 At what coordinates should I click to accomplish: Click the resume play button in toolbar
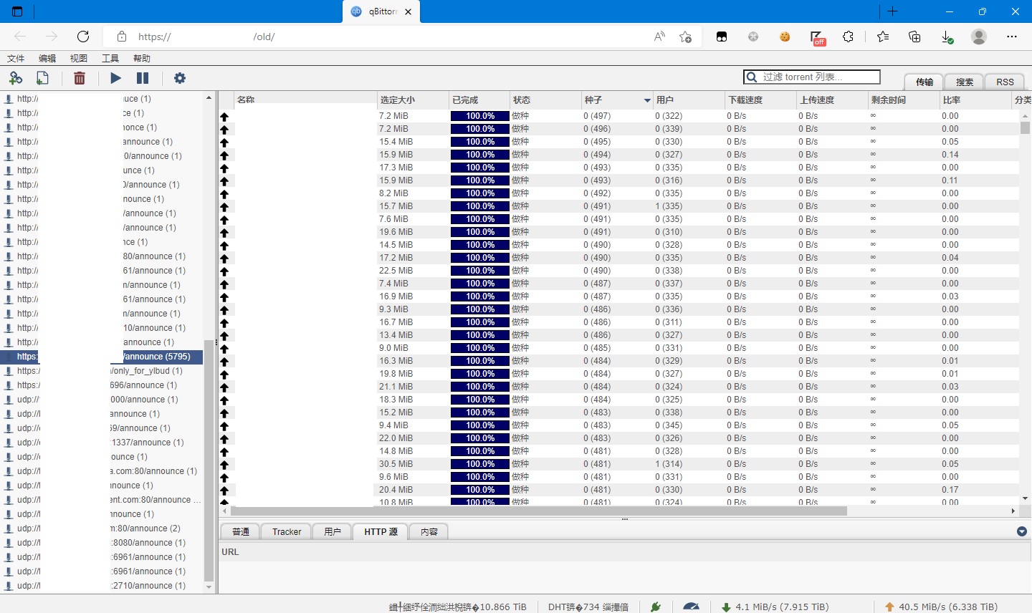pos(115,78)
